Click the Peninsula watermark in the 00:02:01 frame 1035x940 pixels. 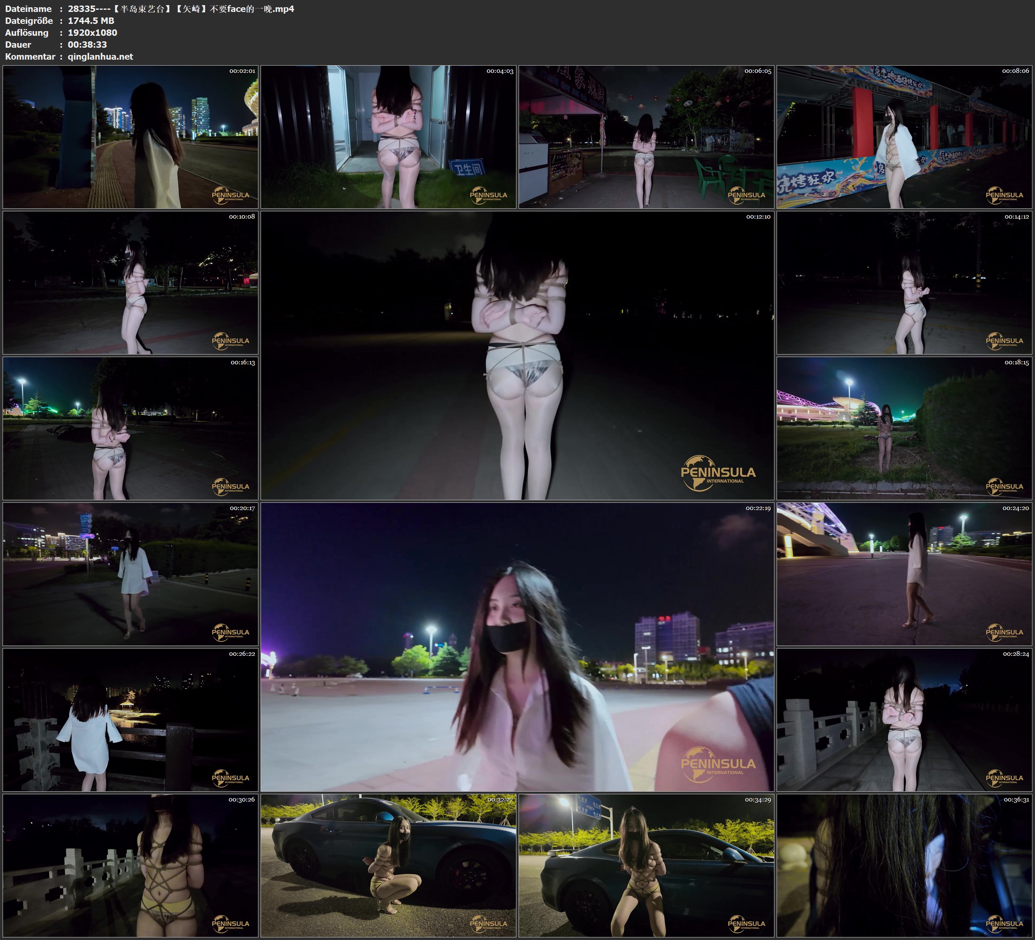[231, 196]
